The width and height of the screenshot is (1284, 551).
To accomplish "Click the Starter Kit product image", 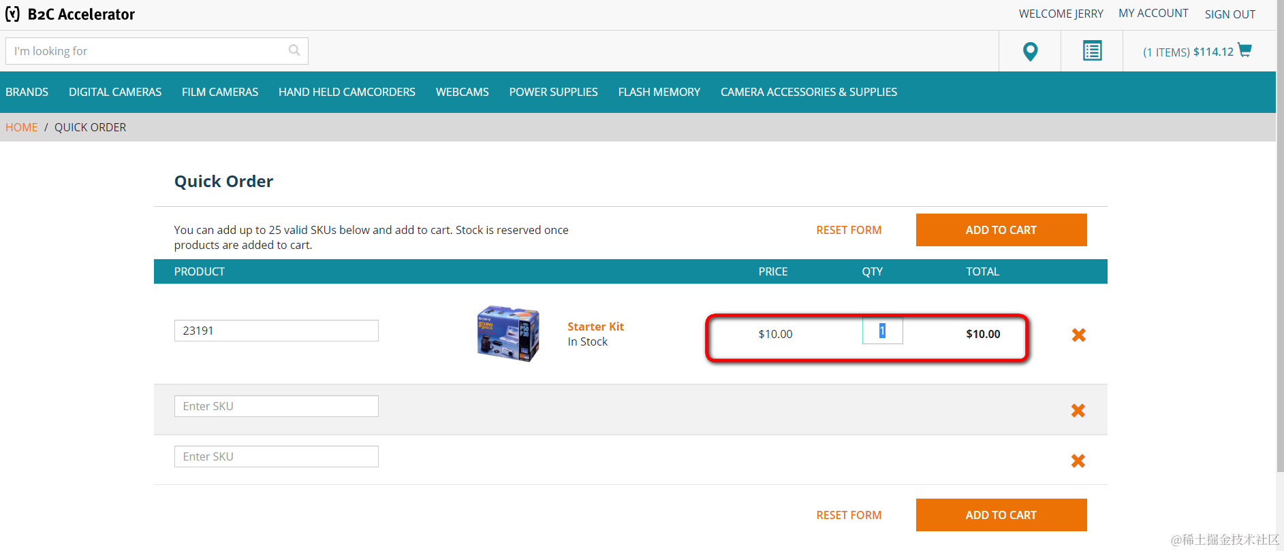I will (x=508, y=333).
